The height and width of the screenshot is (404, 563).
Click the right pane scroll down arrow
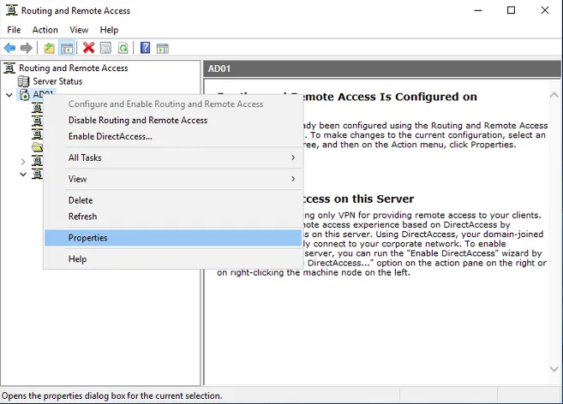(554, 370)
